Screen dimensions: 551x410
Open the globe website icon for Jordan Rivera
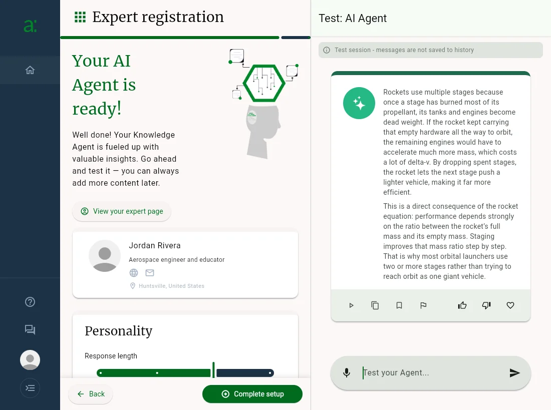[x=134, y=273]
